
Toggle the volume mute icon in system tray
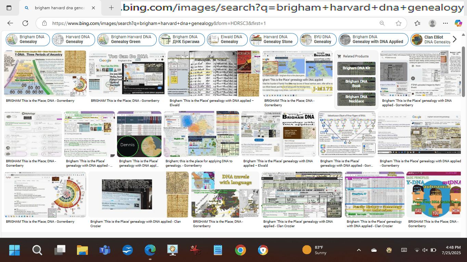(425, 250)
